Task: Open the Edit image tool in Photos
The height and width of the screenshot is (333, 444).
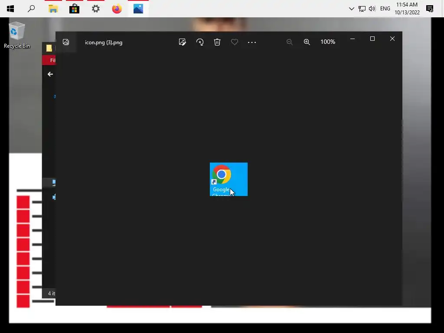Action: (x=183, y=42)
